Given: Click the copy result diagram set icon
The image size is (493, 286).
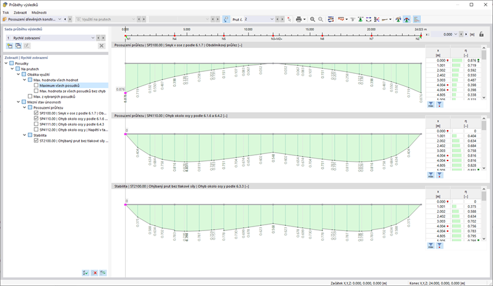Looking at the screenshot, I should (18, 46).
